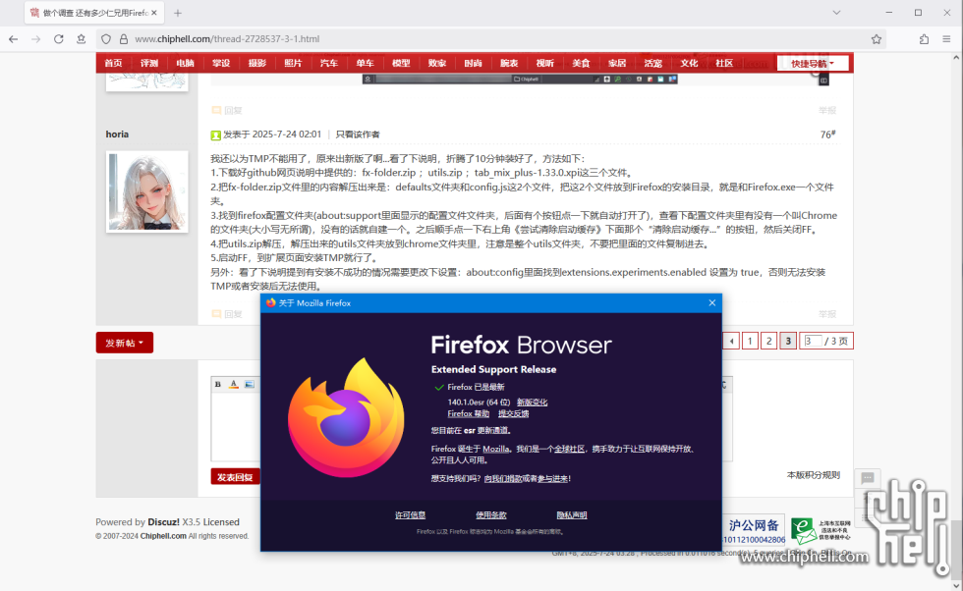
Task: Open 使用条款 in dialog footer
Action: click(490, 515)
